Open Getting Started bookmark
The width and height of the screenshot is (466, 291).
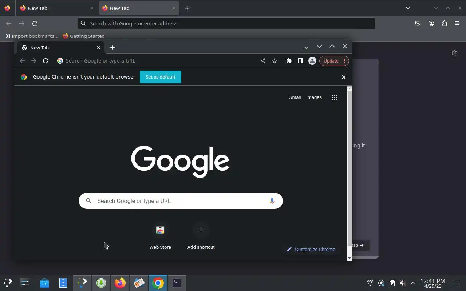[x=84, y=36]
